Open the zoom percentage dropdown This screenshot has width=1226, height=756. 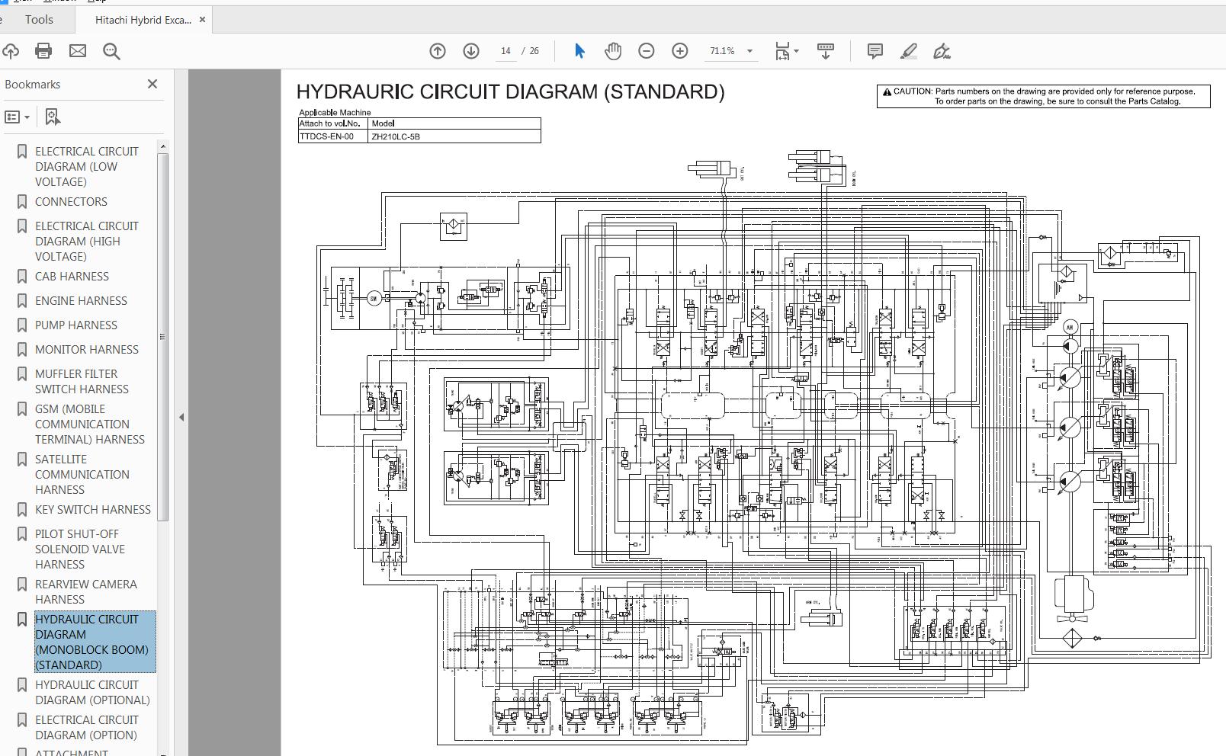[749, 51]
